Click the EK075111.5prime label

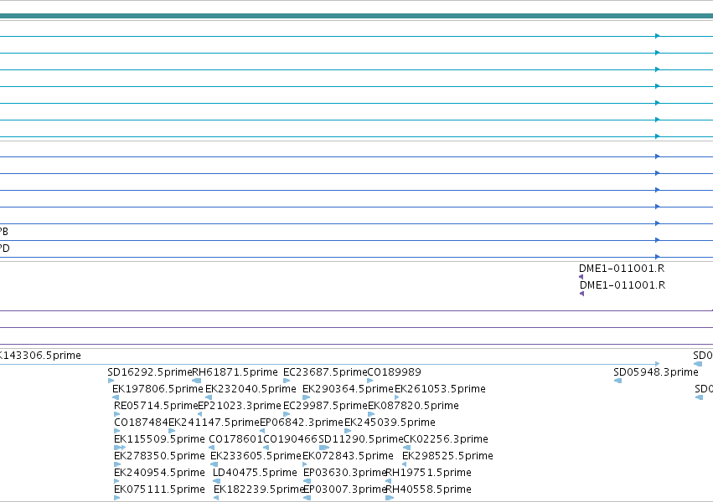[159, 489]
